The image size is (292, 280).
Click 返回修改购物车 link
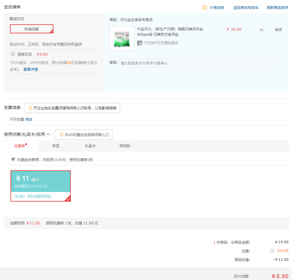click(x=246, y=8)
